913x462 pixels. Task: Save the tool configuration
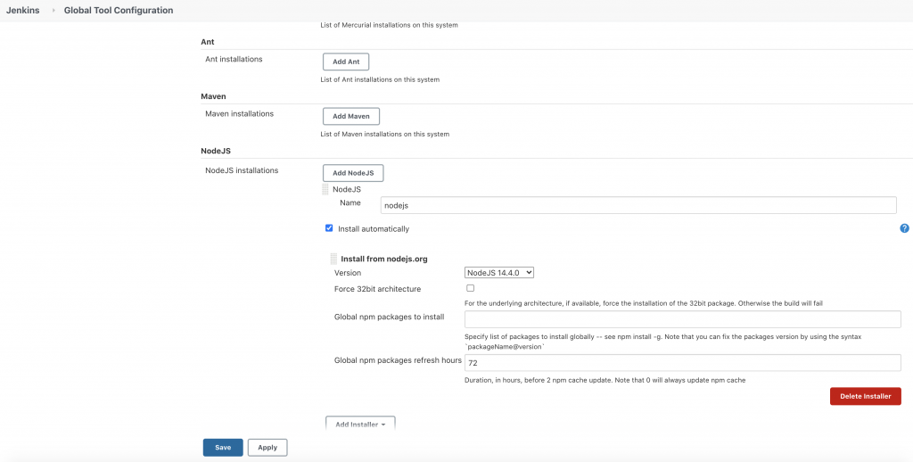pos(223,448)
